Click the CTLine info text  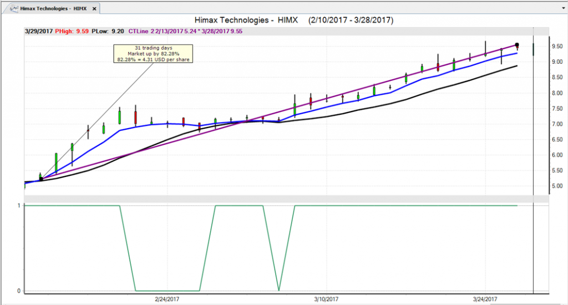(x=185, y=32)
